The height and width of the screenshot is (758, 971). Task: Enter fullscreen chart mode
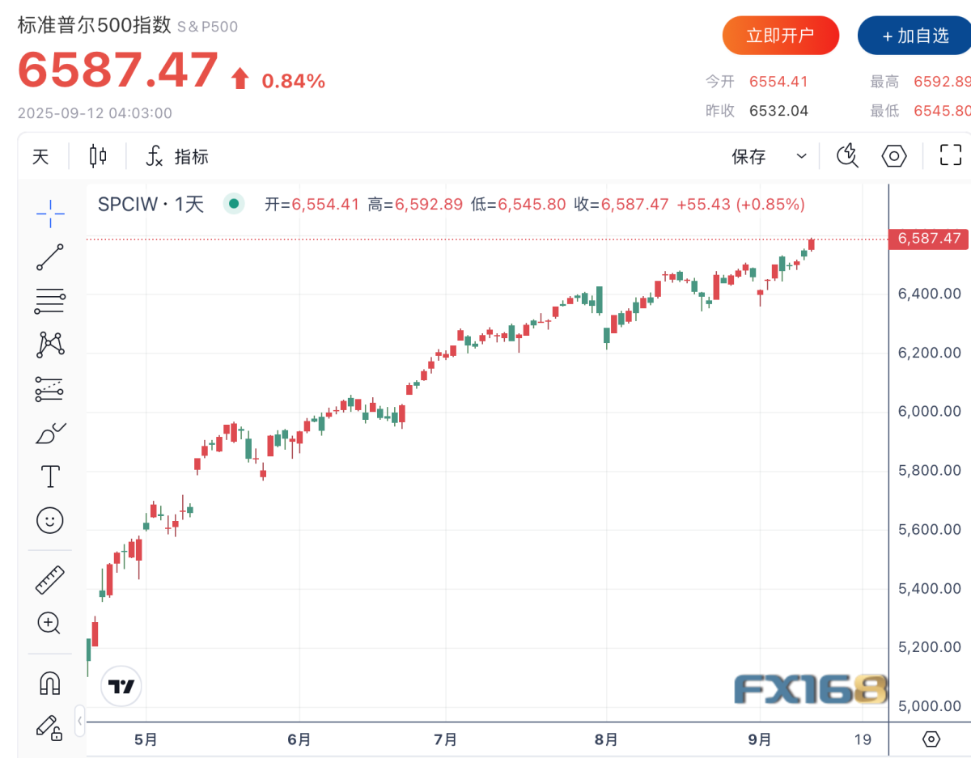[952, 155]
